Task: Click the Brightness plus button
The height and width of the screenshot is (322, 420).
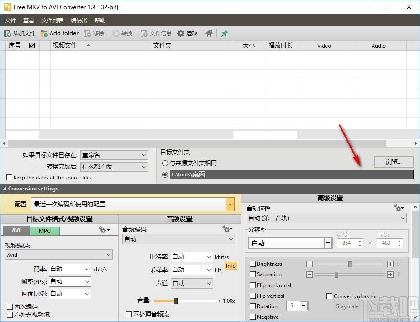Action: 390,264
